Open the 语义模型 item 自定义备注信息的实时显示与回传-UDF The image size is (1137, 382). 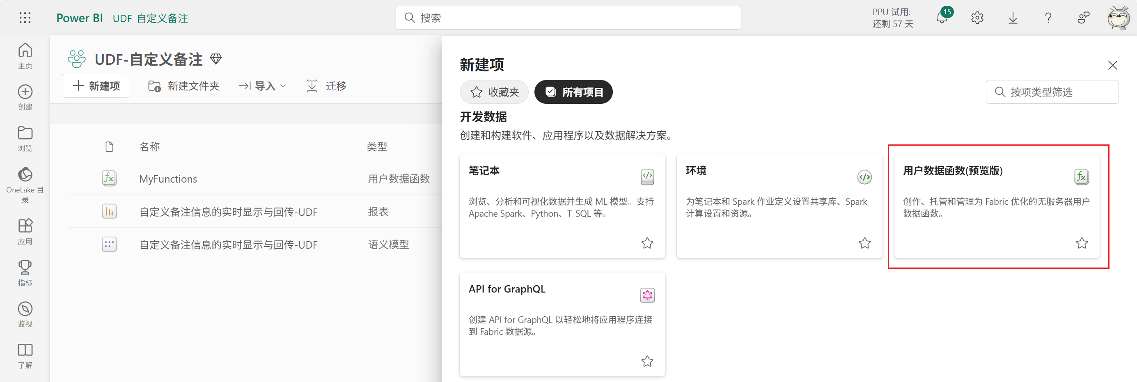228,245
